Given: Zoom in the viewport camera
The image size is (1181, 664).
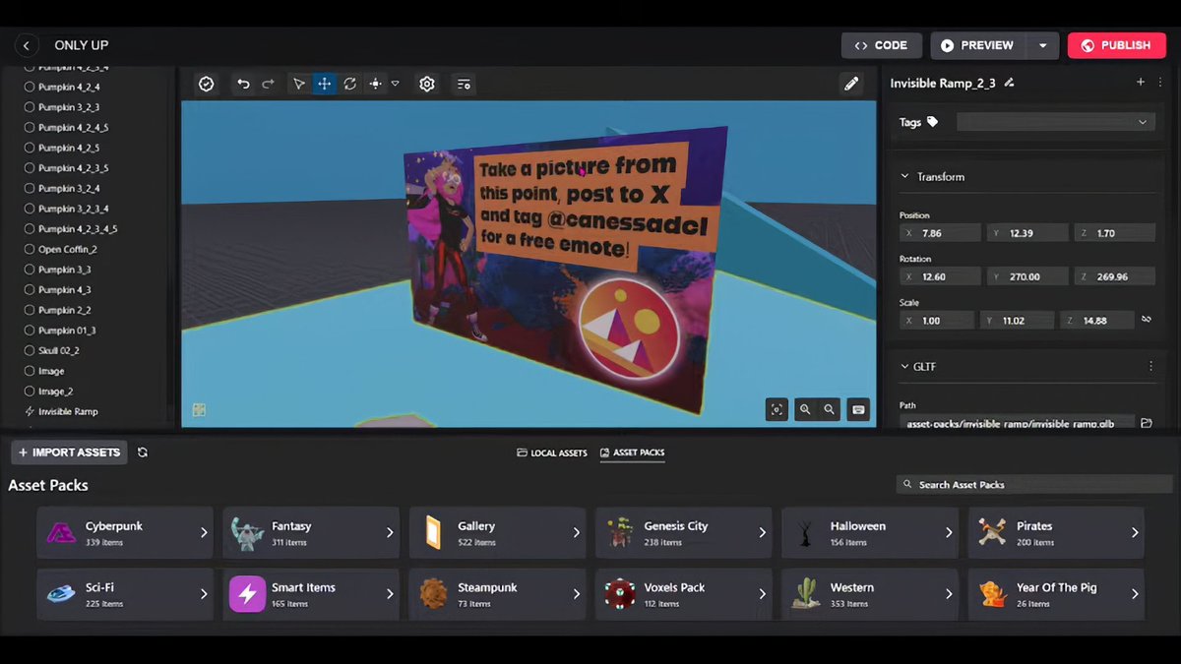Looking at the screenshot, I should (805, 409).
